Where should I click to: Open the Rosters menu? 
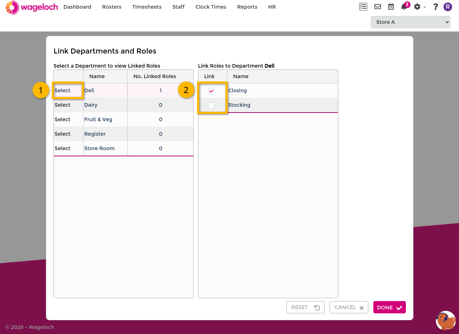[112, 7]
